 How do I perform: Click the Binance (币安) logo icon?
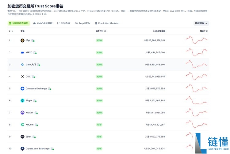22,40
